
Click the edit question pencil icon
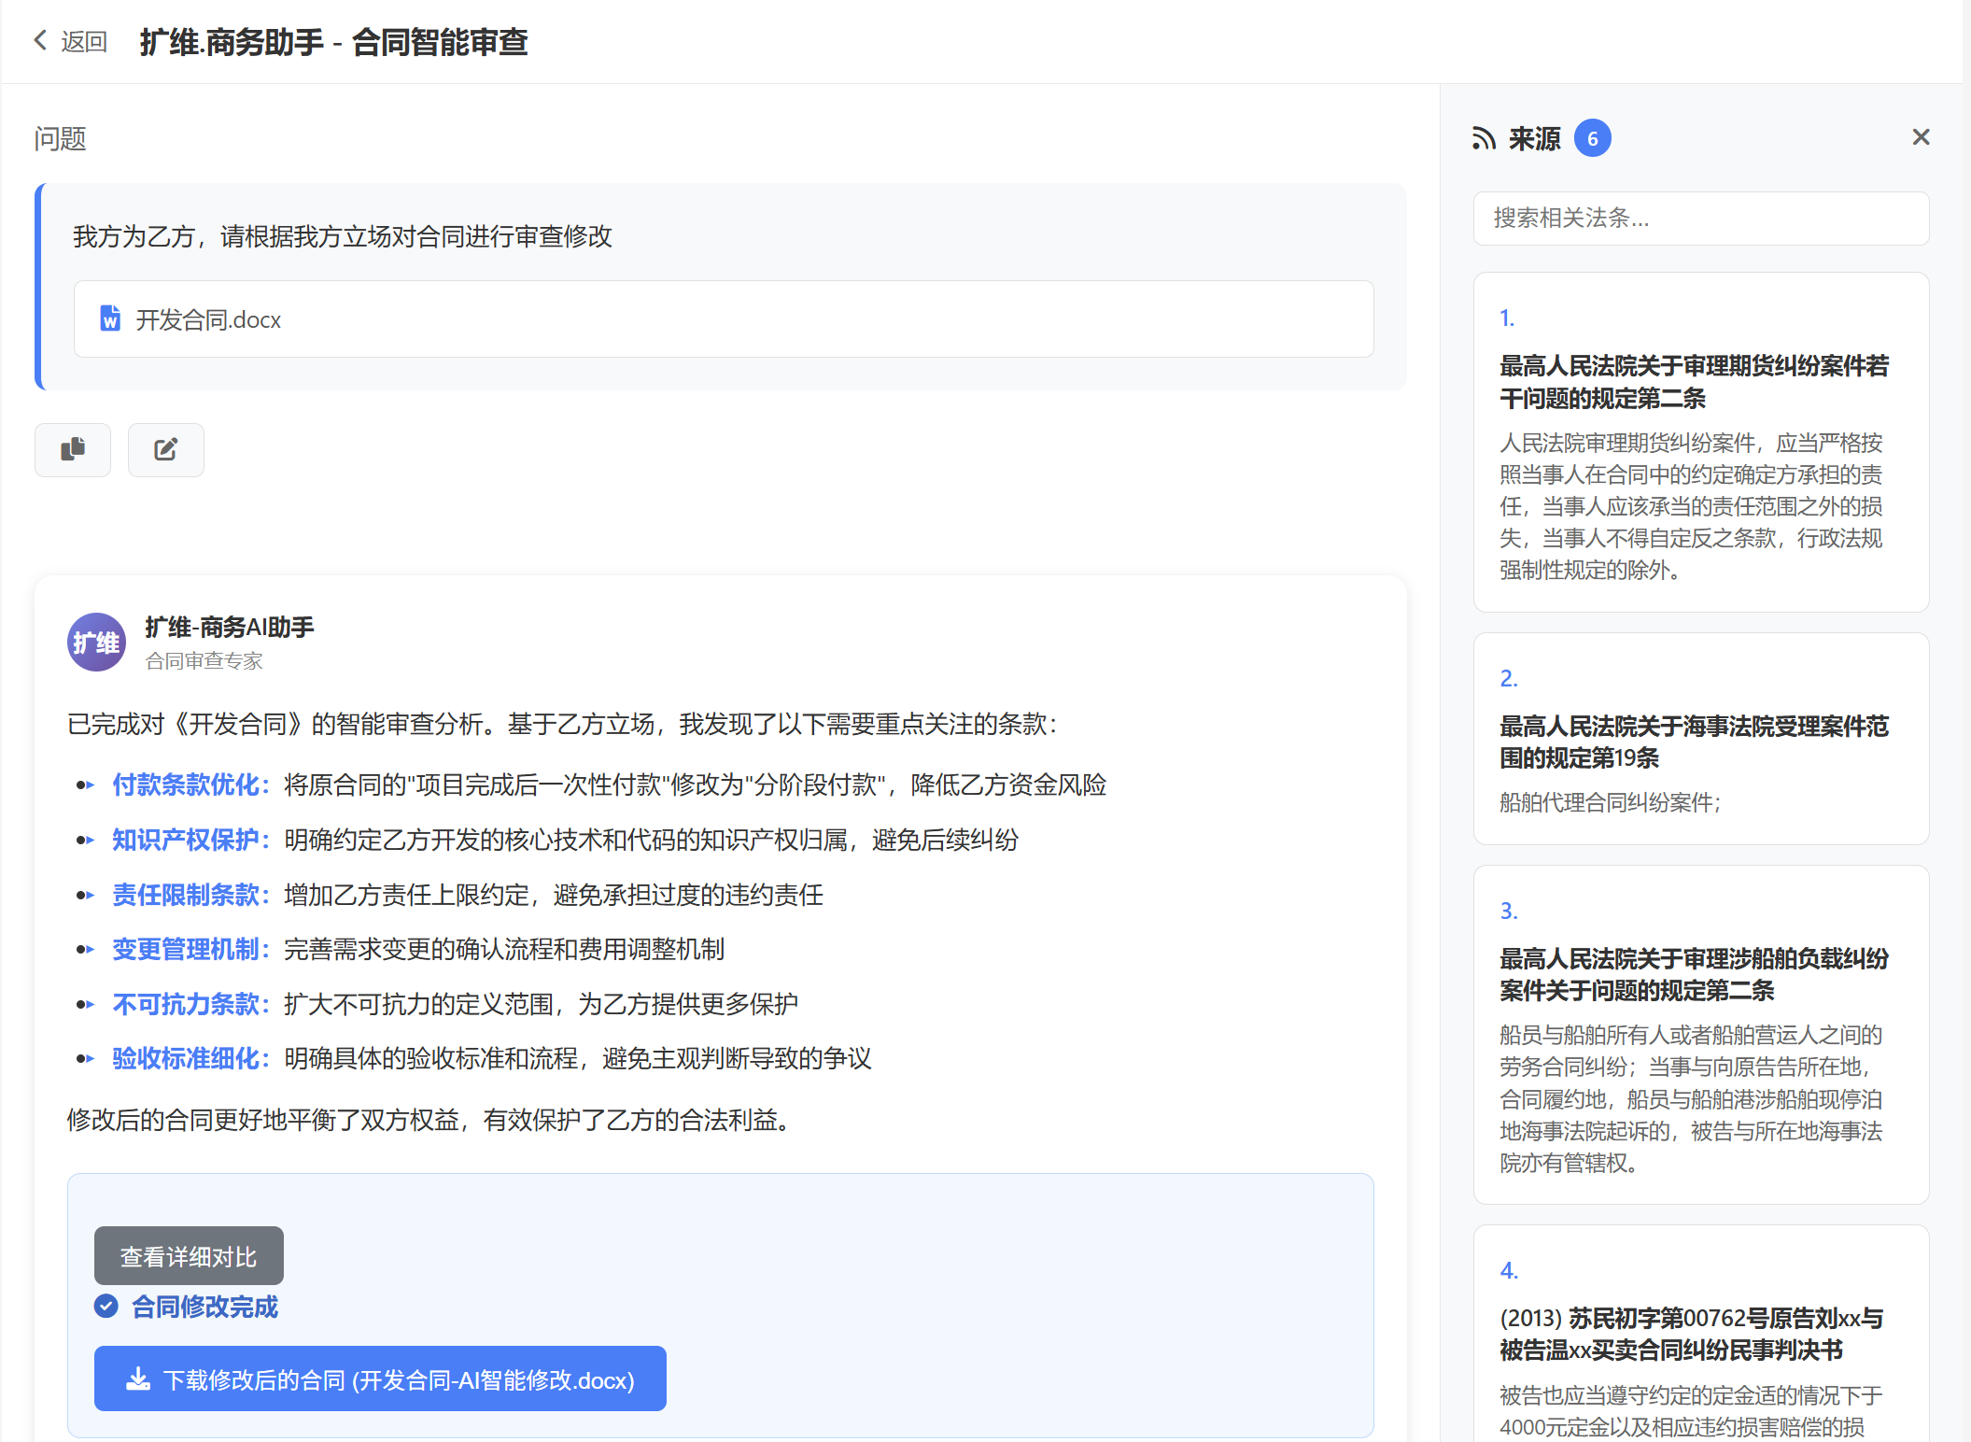coord(166,450)
